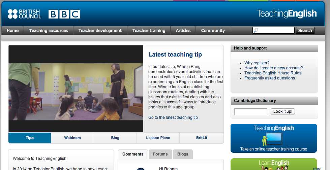Open the LearnEnglish green banner
The height and width of the screenshot is (170, 330).
coord(274,164)
